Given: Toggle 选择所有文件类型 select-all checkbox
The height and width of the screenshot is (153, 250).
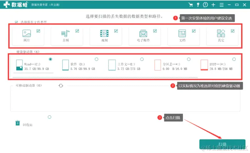Looking at the screenshot, I should coord(16,22).
